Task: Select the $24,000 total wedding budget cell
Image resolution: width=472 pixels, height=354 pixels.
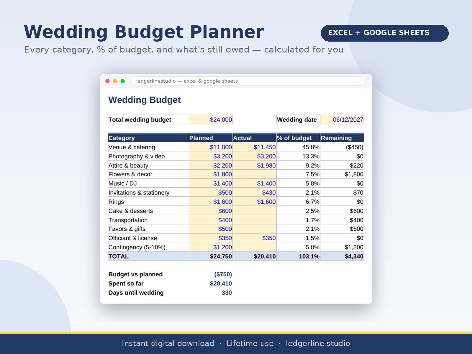Action: coord(211,119)
